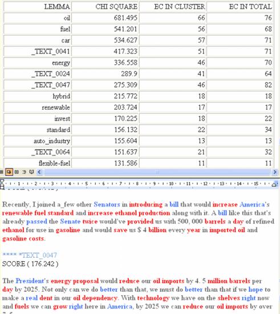This screenshot has width=280, height=314.
Task: Click the '**** *TEXT_0047' heading in document
Action: [x=30, y=255]
